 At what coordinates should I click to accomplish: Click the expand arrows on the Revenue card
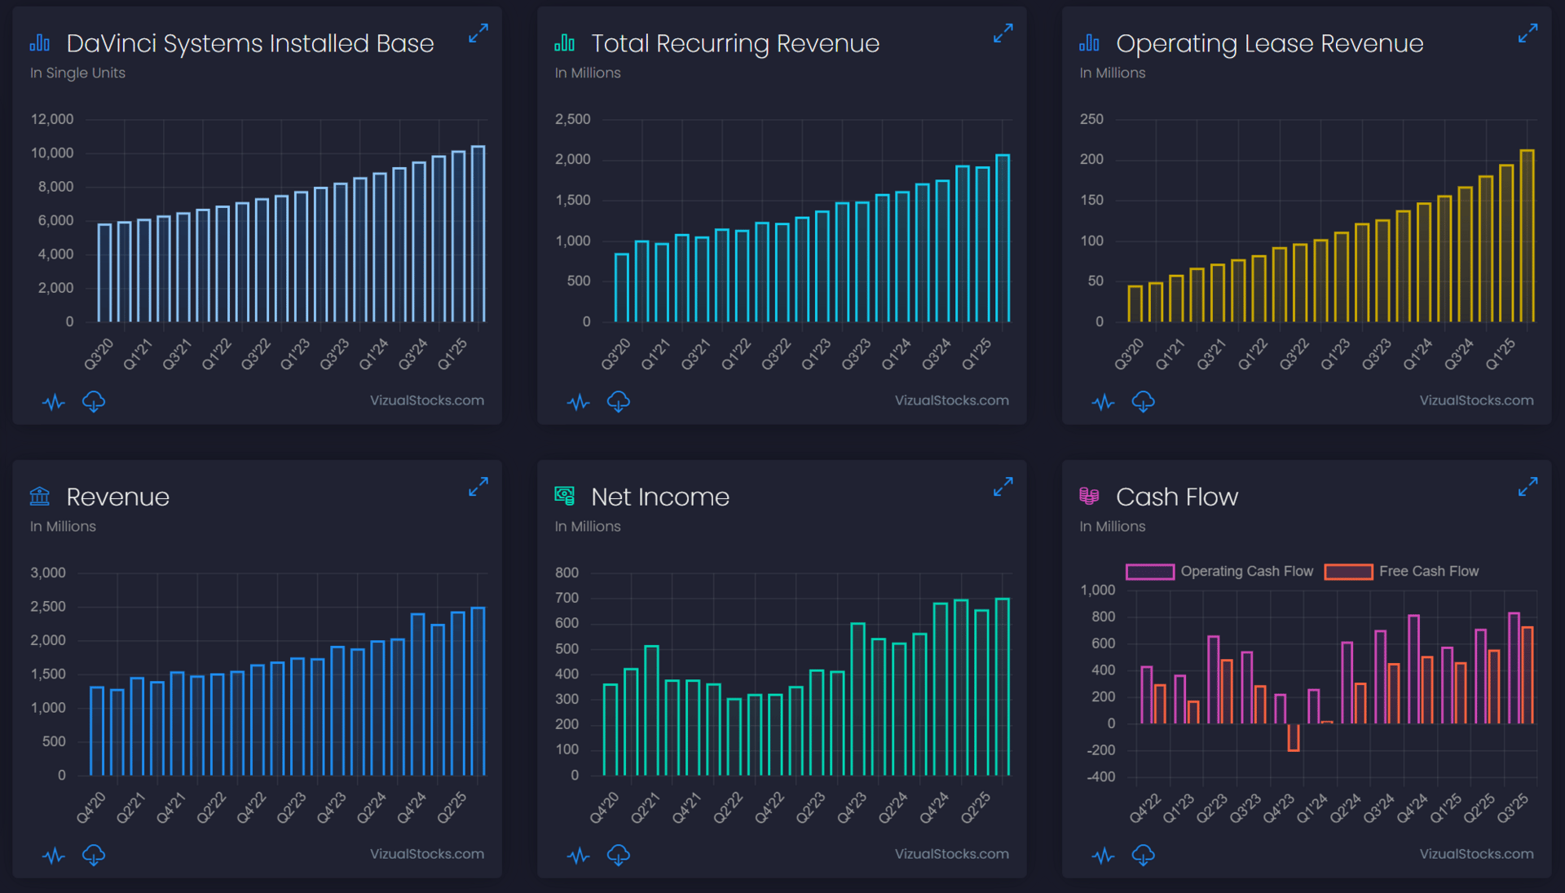click(x=478, y=487)
